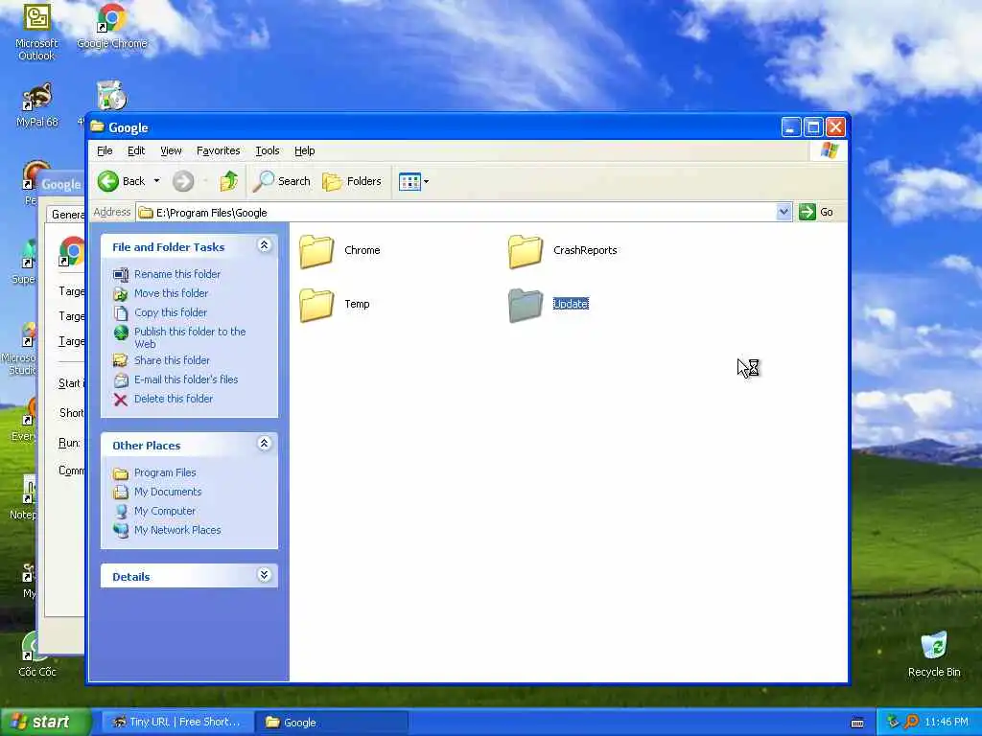Click the keyboard tray icon

857,723
